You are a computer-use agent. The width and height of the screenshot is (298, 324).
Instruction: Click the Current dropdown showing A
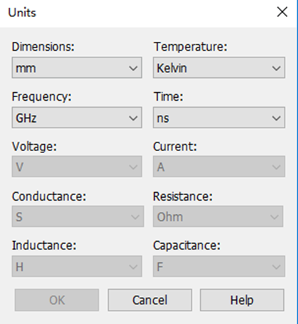219,167
